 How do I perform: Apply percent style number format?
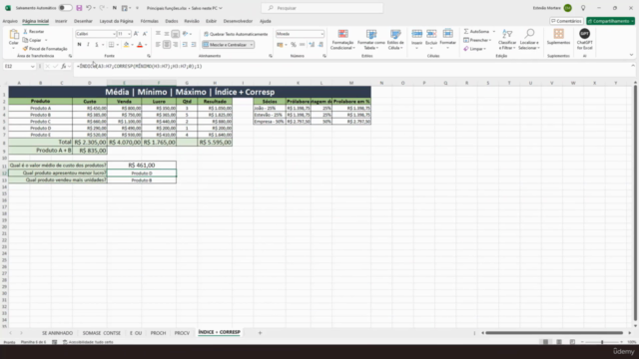(293, 44)
